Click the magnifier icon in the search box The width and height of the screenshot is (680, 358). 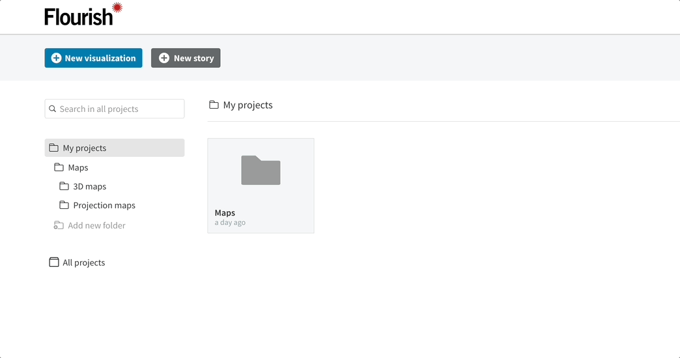point(53,109)
